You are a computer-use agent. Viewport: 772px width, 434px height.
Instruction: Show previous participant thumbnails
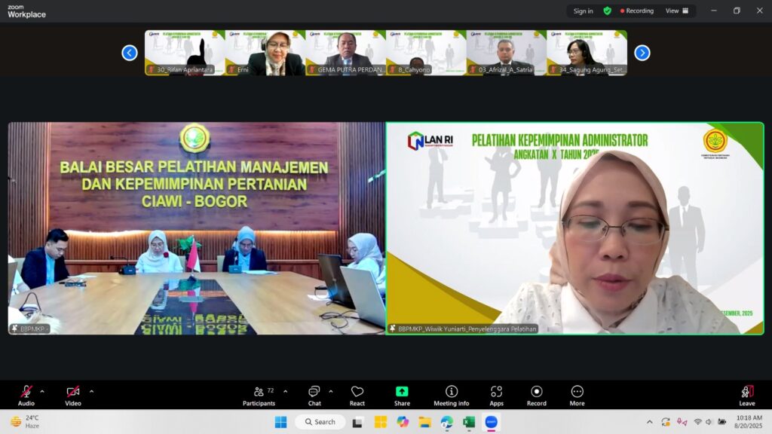click(130, 53)
